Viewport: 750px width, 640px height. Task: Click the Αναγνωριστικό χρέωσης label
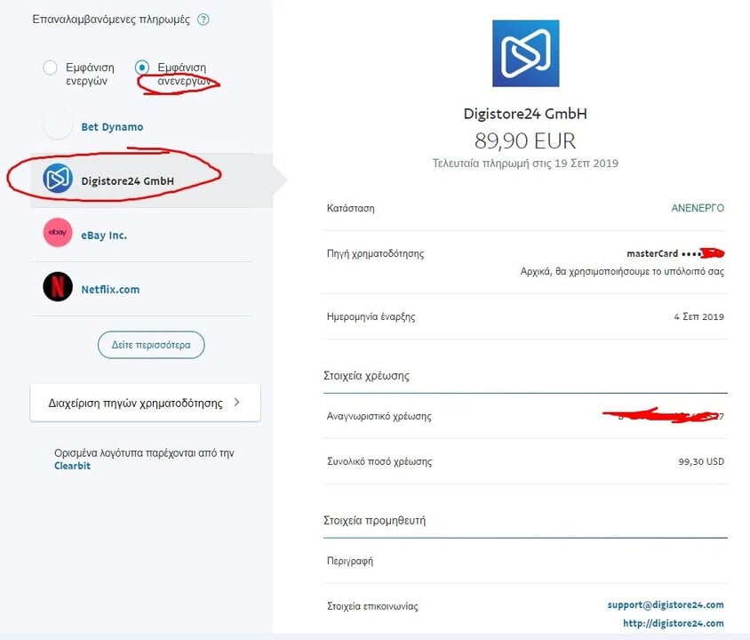click(379, 416)
